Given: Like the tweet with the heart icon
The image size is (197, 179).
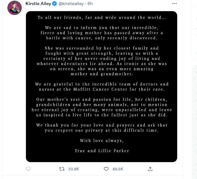Looking at the screenshot, I should click(107, 168).
